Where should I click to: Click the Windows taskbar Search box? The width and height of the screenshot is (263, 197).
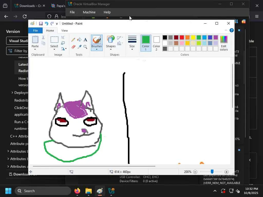43,191
